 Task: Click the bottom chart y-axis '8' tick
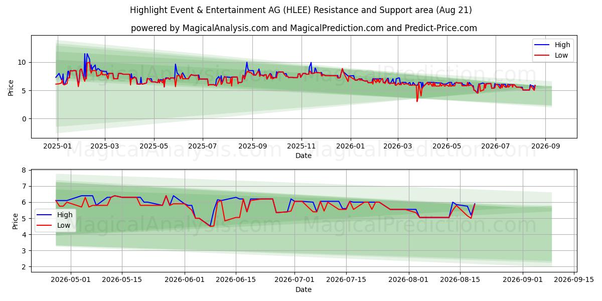point(25,170)
